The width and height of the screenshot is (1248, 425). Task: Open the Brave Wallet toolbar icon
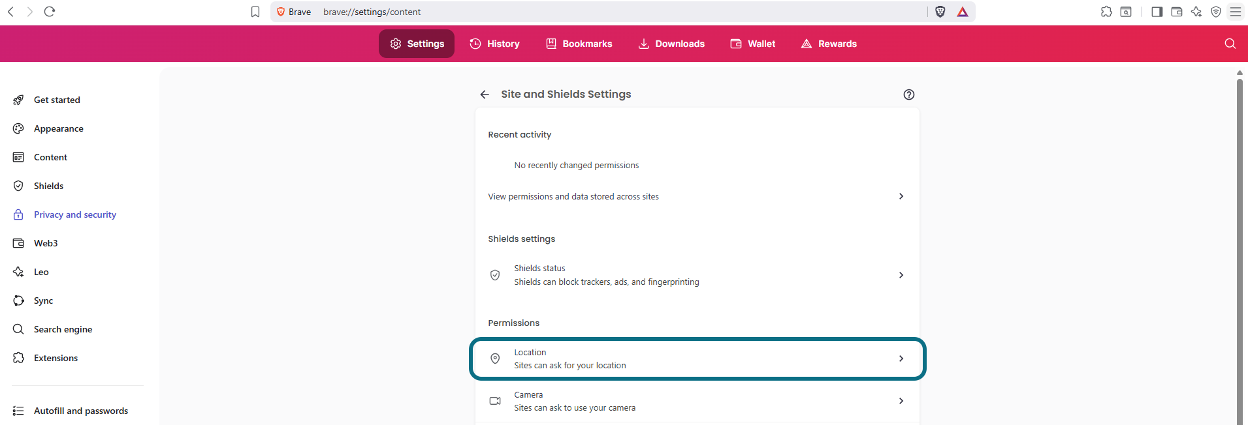(1177, 12)
